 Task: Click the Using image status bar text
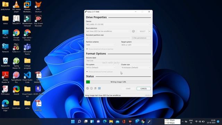pos(103,95)
